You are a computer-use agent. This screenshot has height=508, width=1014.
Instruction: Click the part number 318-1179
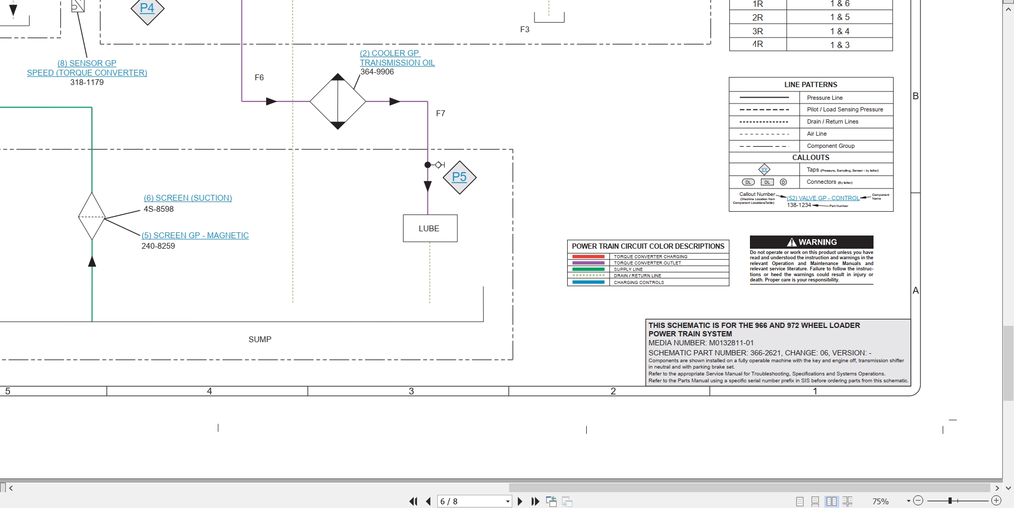click(x=87, y=82)
